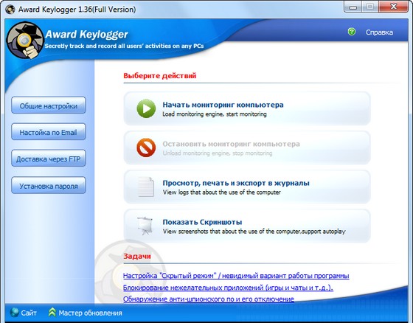Click the projector screen screenshots icon
This screenshot has height=323, width=413.
[145, 226]
